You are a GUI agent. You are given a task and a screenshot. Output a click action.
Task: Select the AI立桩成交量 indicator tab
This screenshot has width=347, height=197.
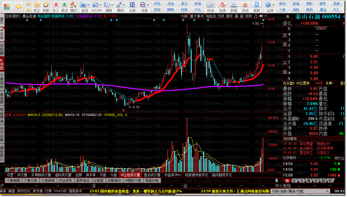pyautogui.click(x=131, y=175)
